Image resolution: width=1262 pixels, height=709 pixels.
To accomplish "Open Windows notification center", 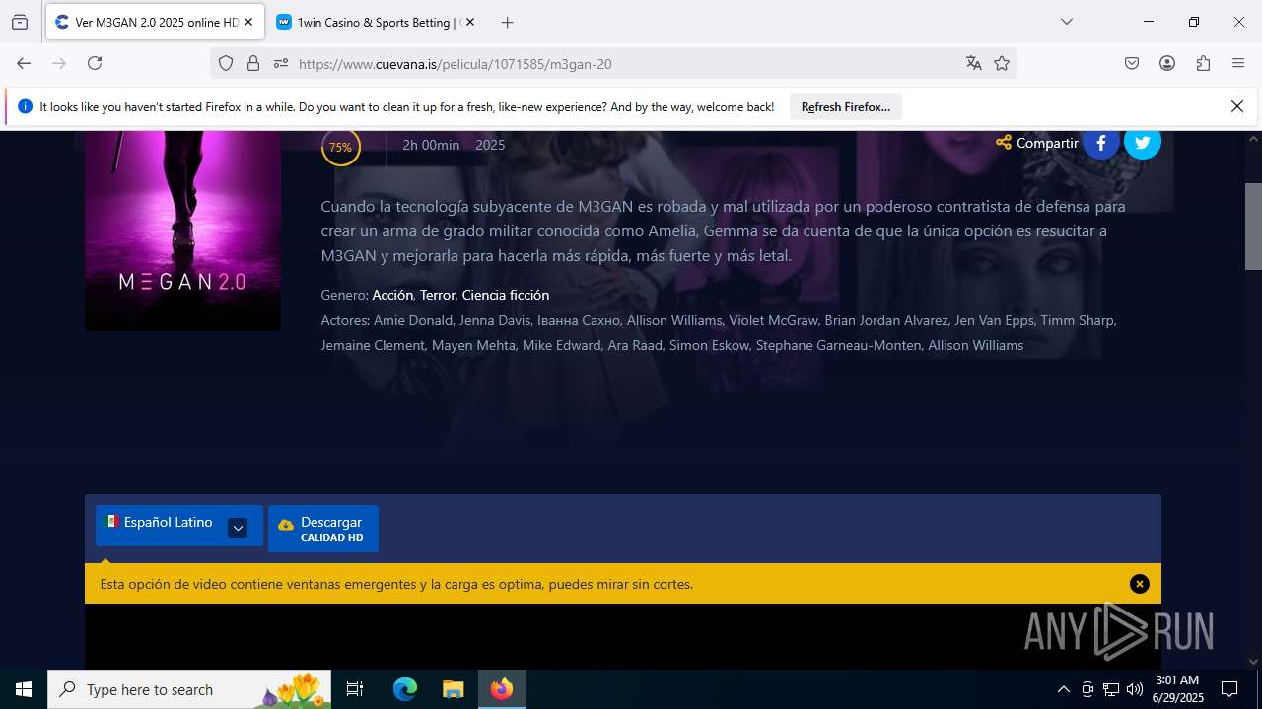I will click(1229, 689).
